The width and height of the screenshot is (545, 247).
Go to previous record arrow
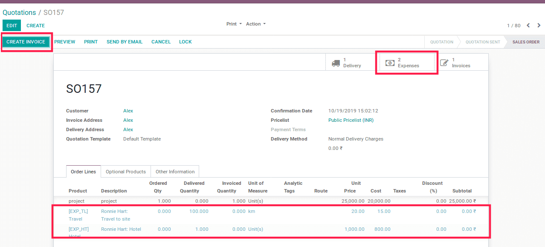click(528, 26)
